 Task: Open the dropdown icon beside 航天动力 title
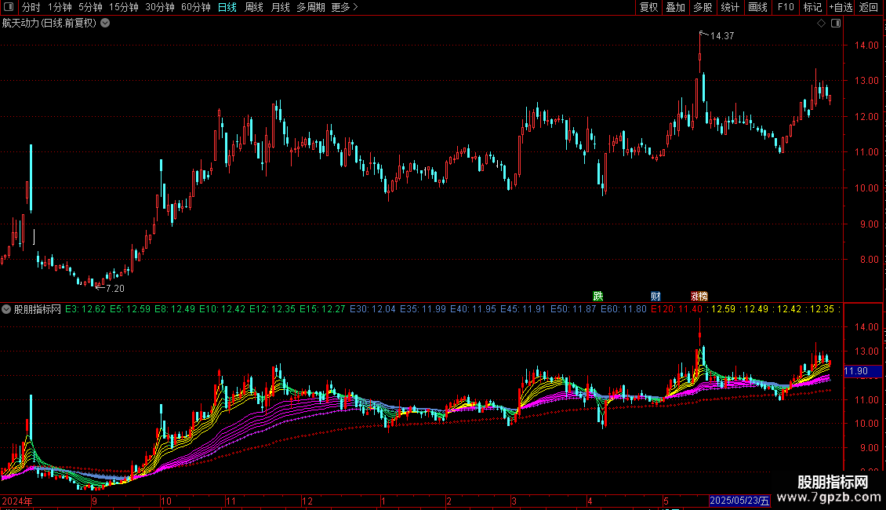point(105,24)
